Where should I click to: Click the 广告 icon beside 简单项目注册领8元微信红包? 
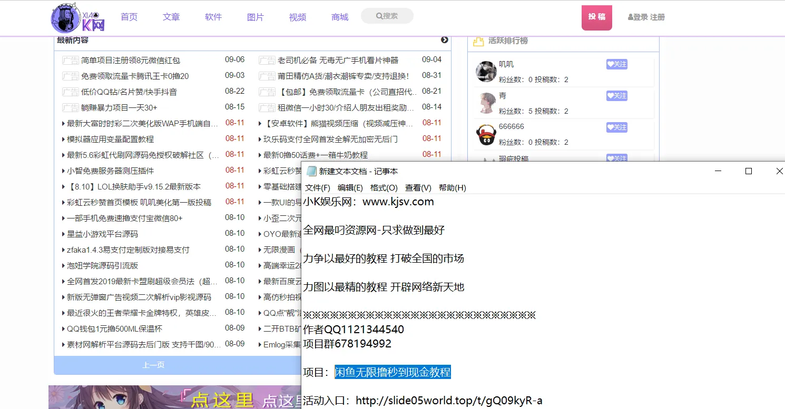tap(70, 60)
